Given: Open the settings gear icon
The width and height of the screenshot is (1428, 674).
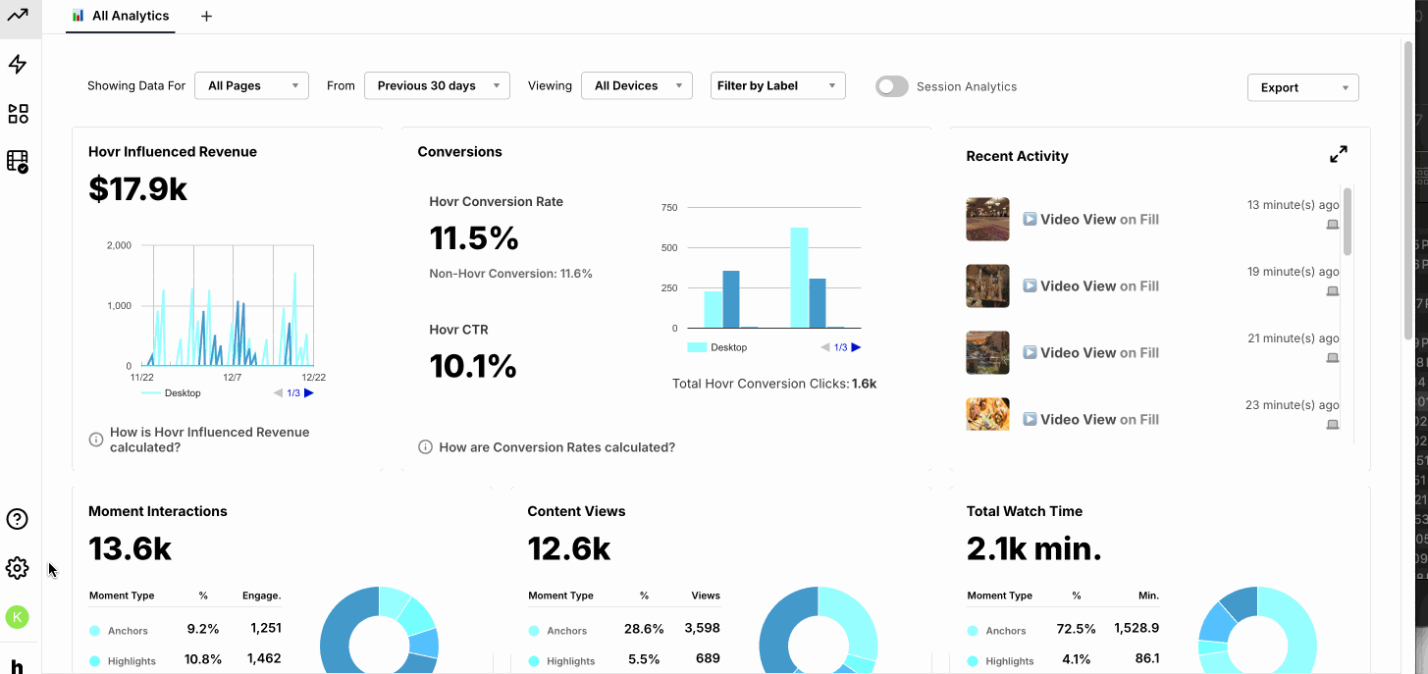Looking at the screenshot, I should 17,568.
